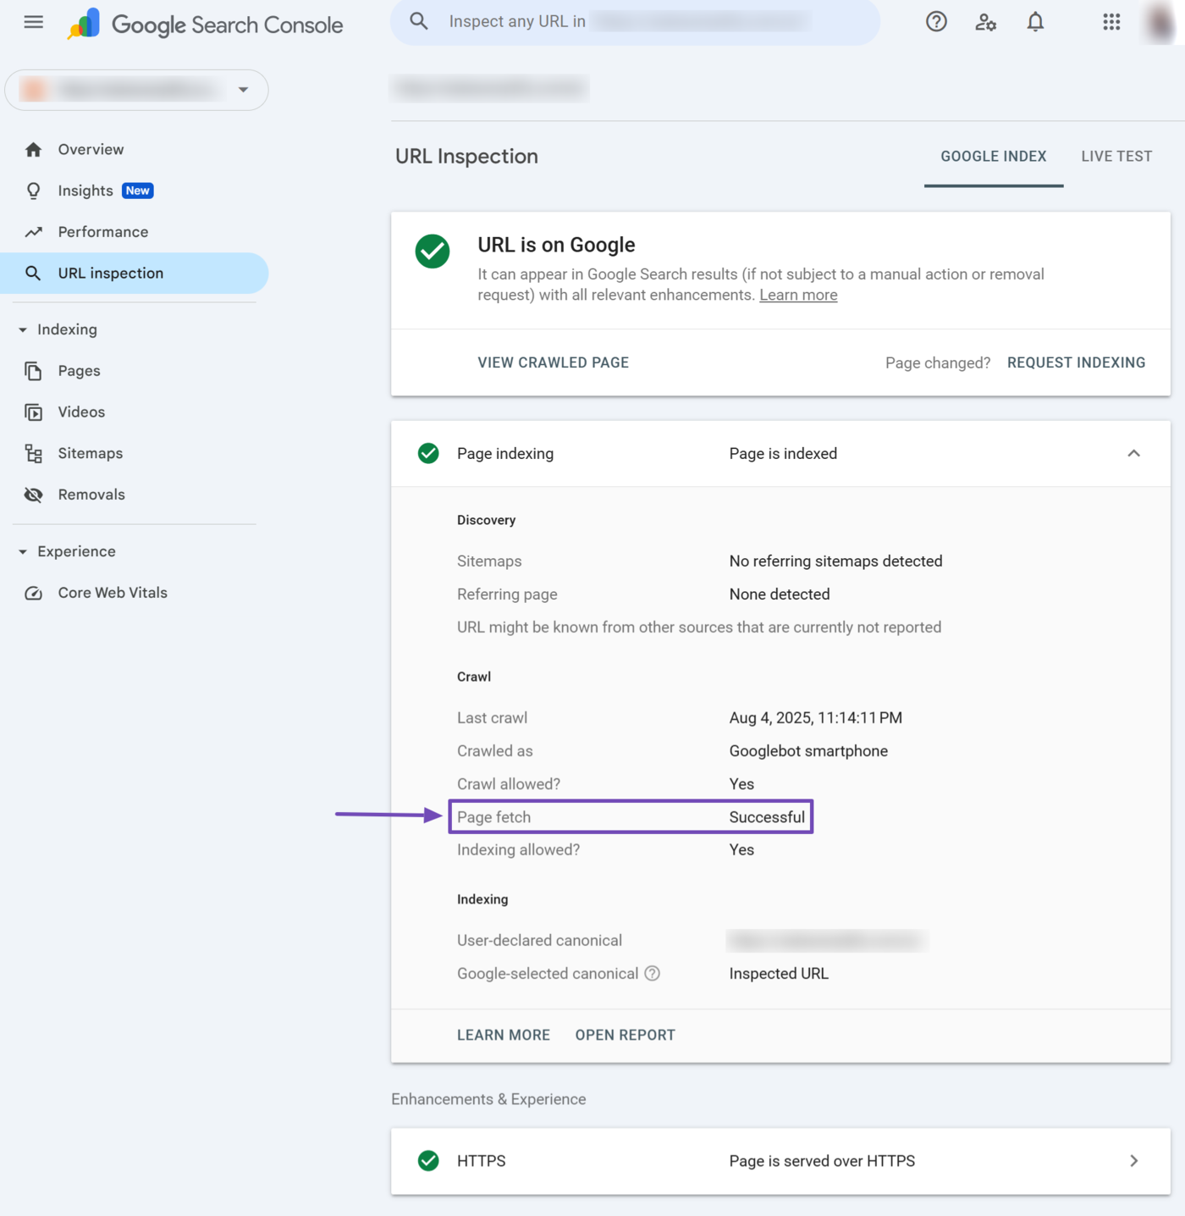Open the Google apps grid
Screen dimensions: 1185x1216
click(x=1111, y=22)
